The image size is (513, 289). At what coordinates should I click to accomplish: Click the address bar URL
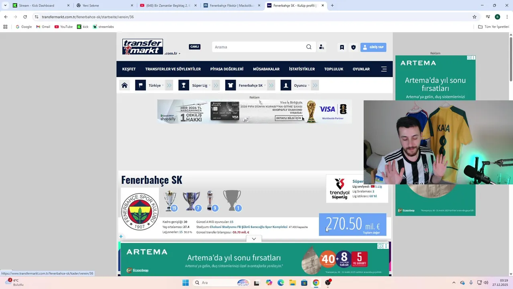pos(88,17)
